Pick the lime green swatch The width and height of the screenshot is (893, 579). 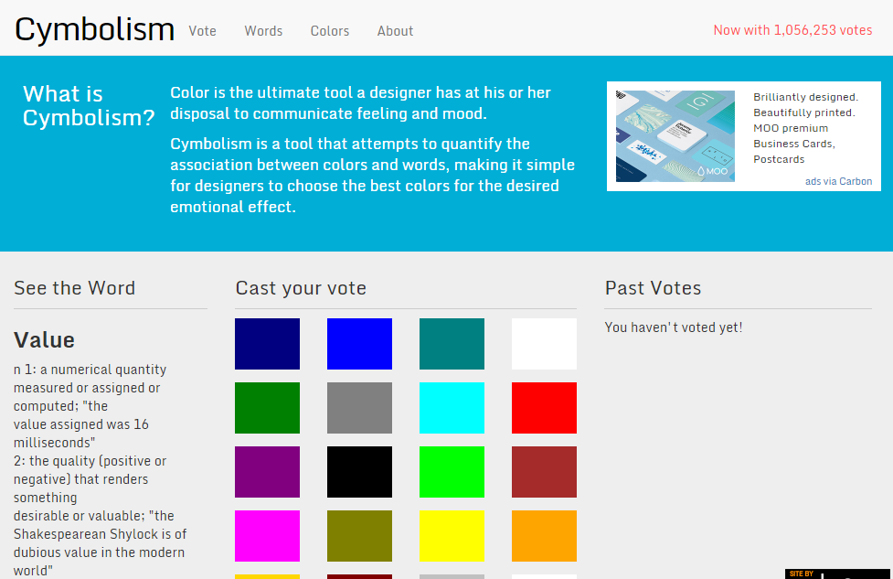(x=452, y=472)
